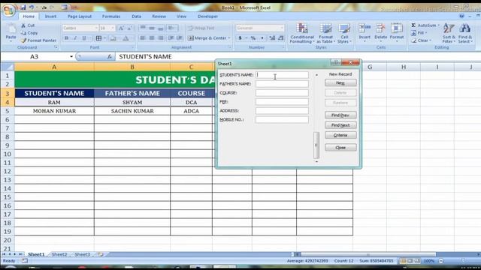The image size is (481, 270).
Task: Click the STUDENT'S NAME input field
Action: (x=282, y=75)
